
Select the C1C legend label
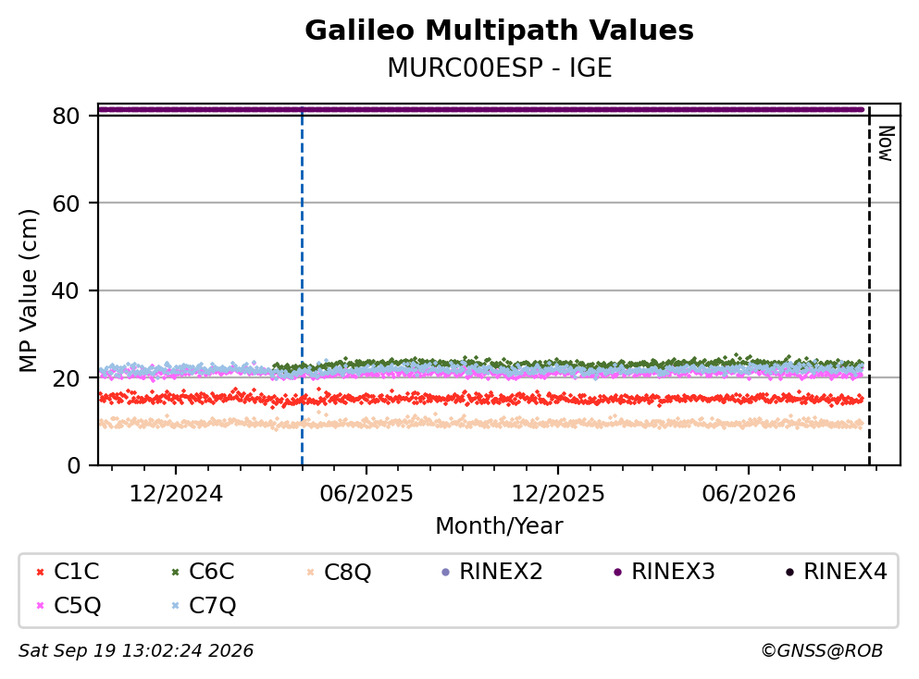click(x=76, y=571)
